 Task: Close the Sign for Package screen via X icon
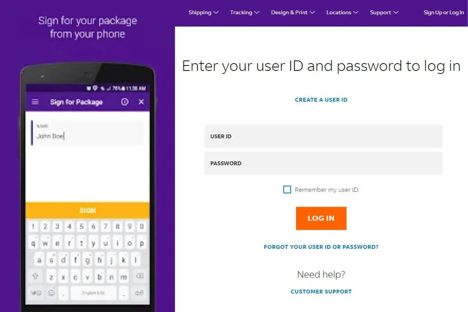(x=141, y=102)
